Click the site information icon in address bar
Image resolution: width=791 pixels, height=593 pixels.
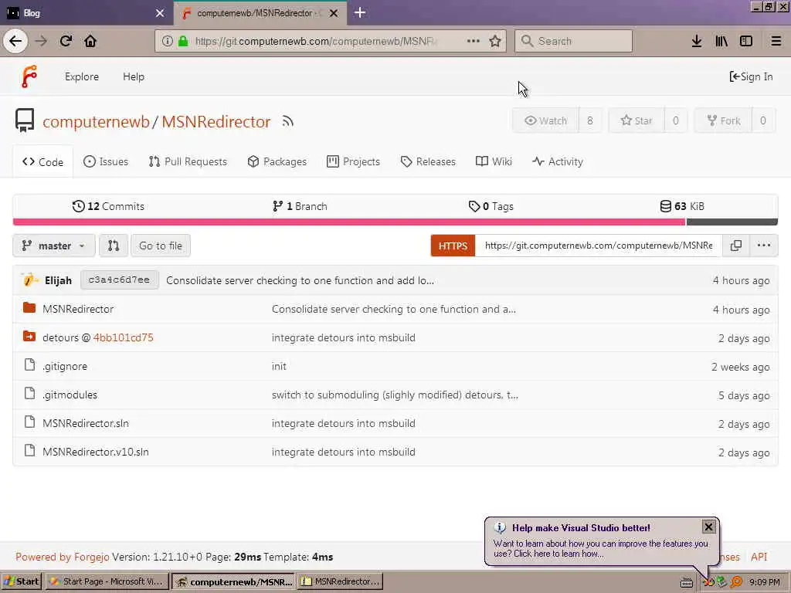(x=168, y=41)
